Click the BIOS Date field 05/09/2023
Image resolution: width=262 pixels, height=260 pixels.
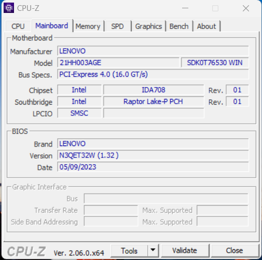coord(153,167)
